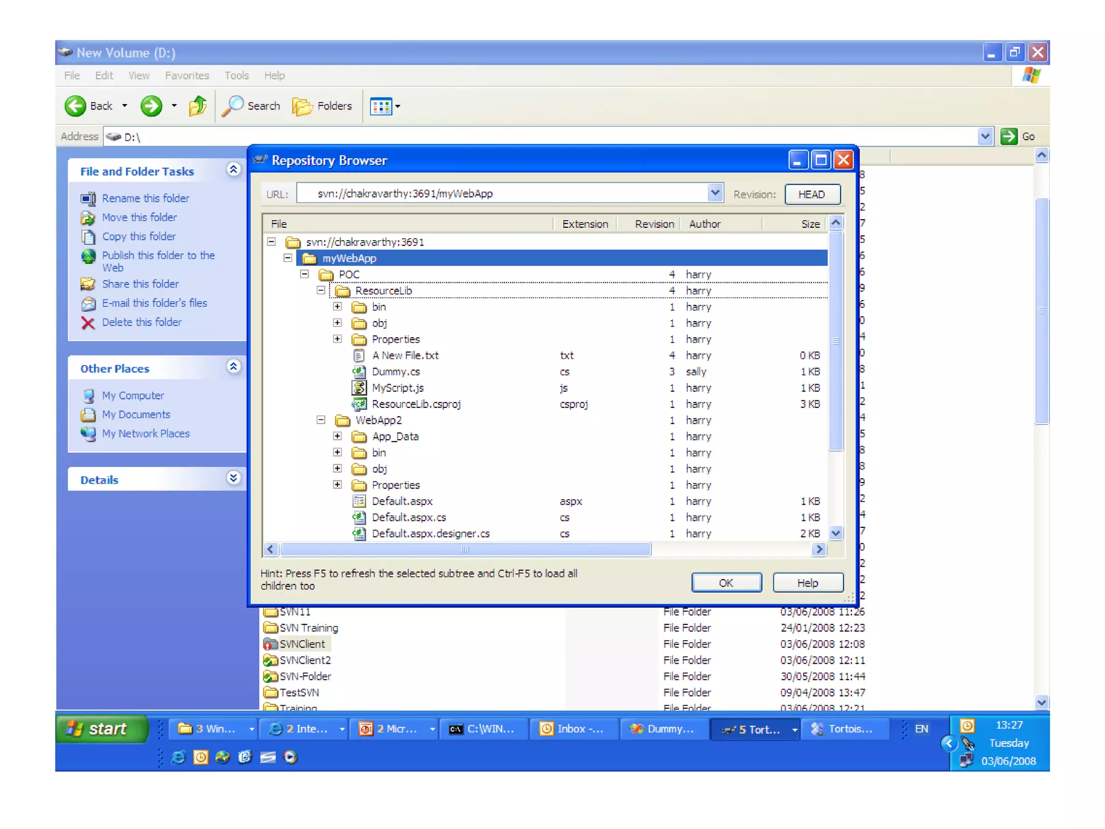The image size is (1105, 829).
Task: Click the Default.aspx file icon
Action: 359,501
